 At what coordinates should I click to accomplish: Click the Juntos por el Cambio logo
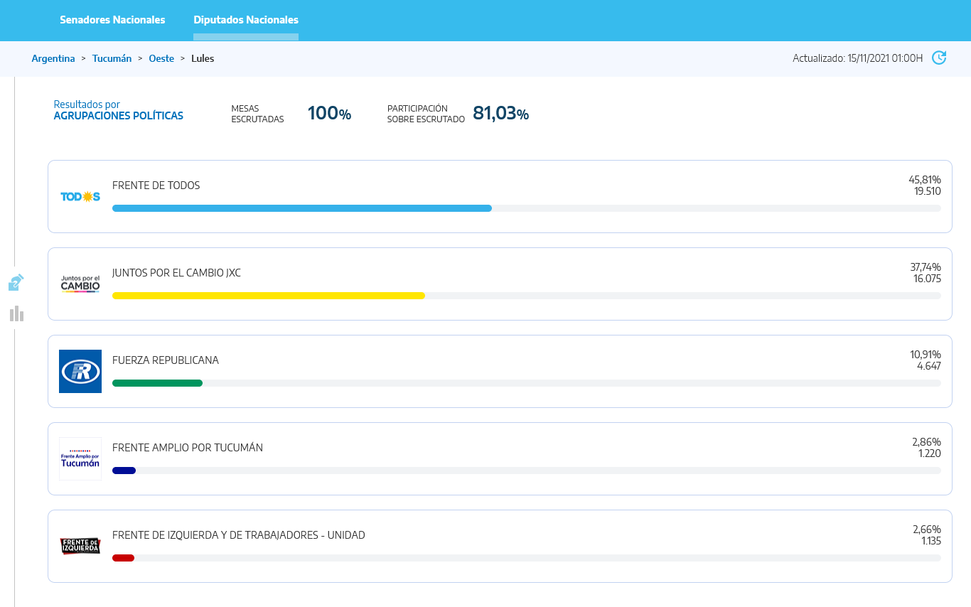[x=80, y=284]
